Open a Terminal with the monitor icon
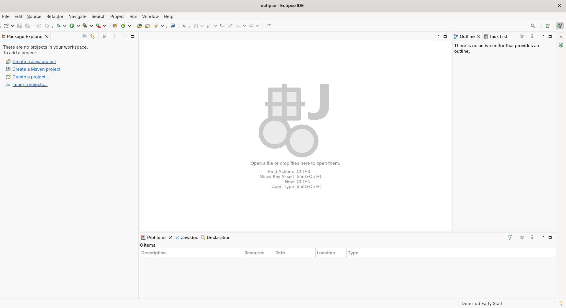 pyautogui.click(x=173, y=26)
